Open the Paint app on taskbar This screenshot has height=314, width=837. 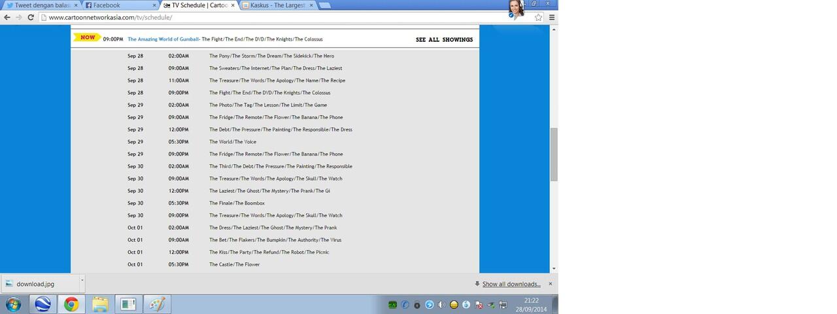coord(156,304)
